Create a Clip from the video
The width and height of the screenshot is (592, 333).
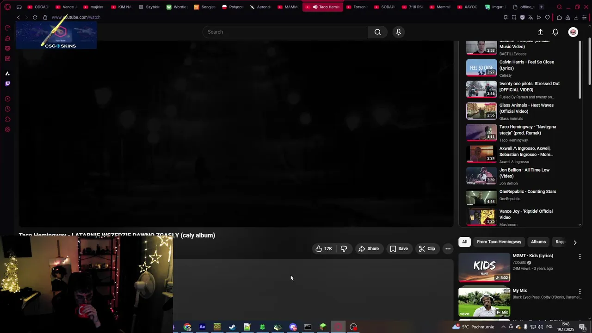coord(427,249)
